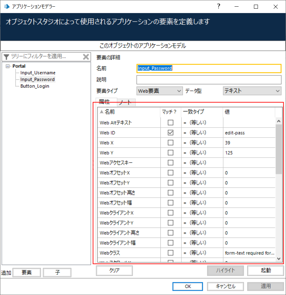Select the 属性 tab
The image size is (286, 295).
tap(104, 102)
